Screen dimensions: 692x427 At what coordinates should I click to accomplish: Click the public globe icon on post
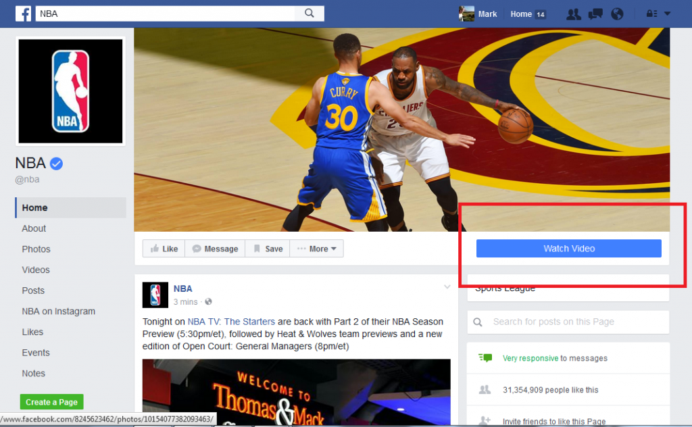[x=208, y=302]
